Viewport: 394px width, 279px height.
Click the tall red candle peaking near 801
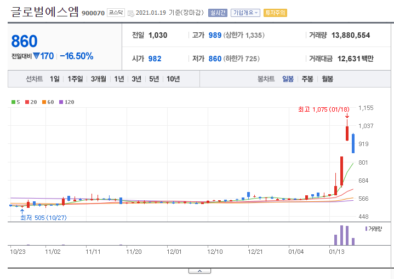click(341, 171)
